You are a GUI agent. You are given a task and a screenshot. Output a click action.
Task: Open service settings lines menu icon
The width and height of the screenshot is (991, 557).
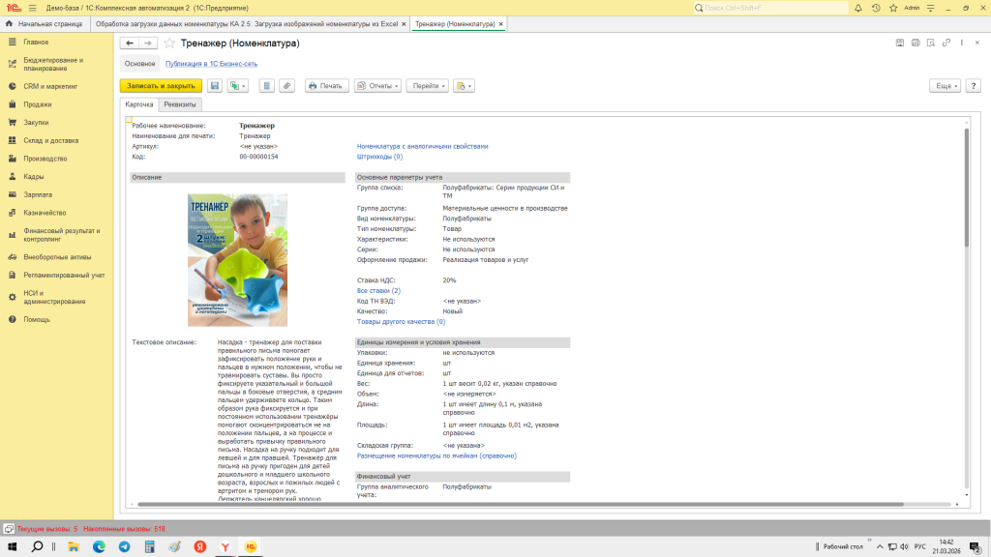pyautogui.click(x=930, y=8)
